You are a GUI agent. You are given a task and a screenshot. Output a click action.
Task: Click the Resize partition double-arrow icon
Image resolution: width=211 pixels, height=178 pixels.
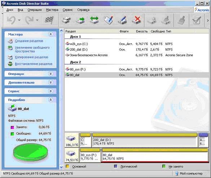pyautogui.click(x=94, y=20)
